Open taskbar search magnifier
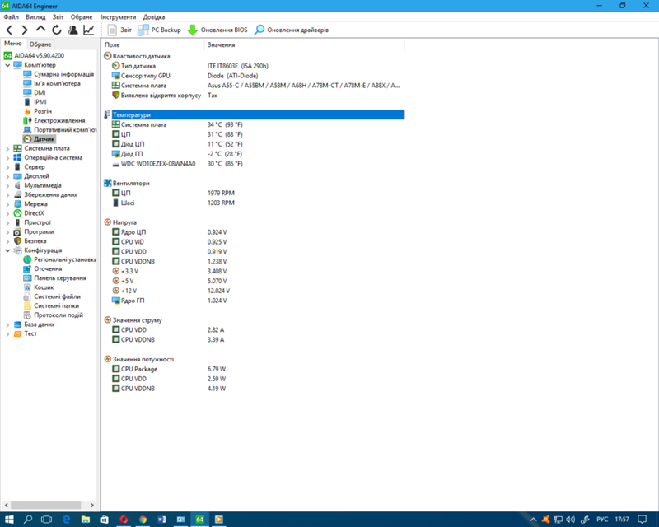Screen dimensions: 659x527 pos(28,520)
